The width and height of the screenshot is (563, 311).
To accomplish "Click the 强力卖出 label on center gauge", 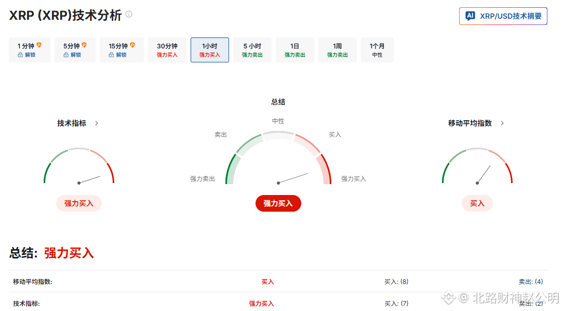I will 203,179.
